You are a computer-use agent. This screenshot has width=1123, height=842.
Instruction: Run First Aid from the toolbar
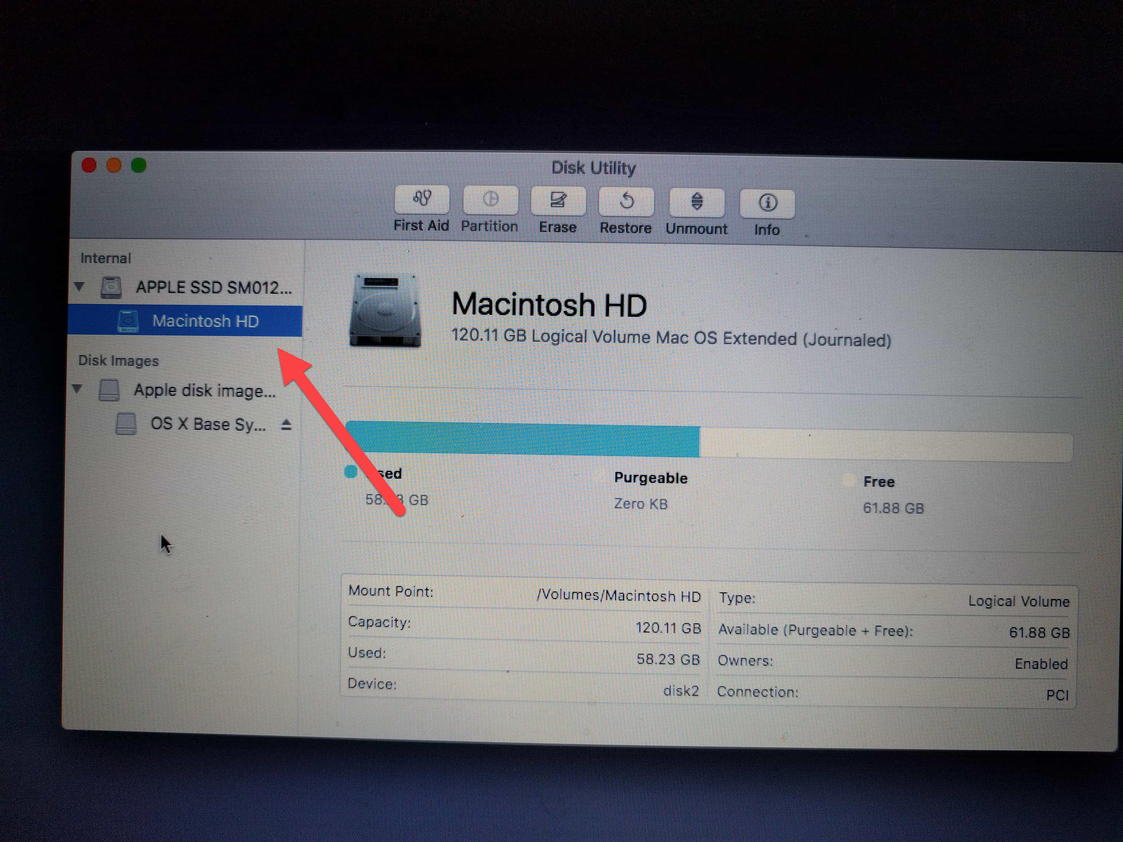pos(421,199)
